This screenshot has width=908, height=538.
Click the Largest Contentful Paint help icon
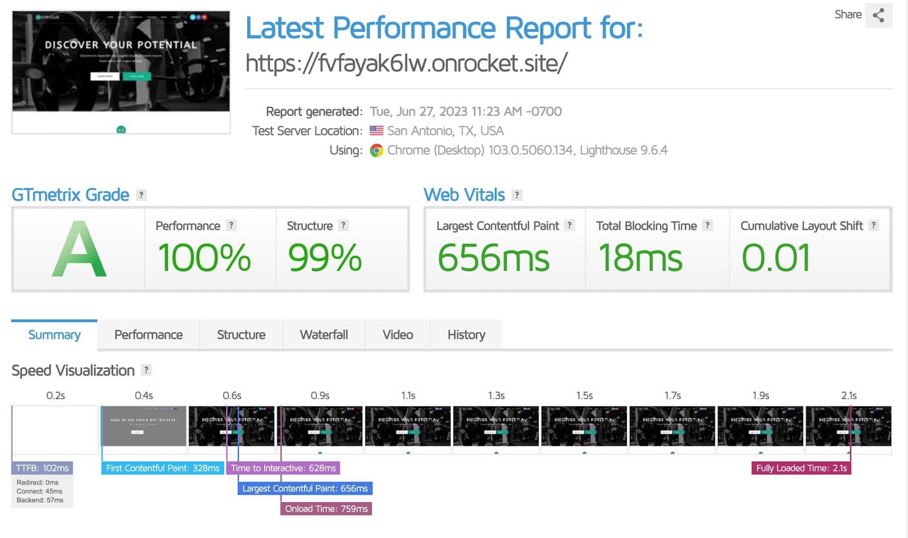pyautogui.click(x=569, y=225)
